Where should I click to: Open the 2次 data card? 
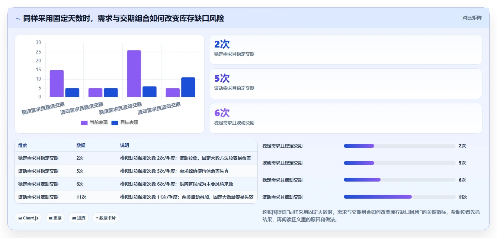pos(346,49)
